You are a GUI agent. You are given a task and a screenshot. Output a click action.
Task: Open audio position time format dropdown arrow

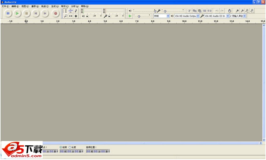pos(109,151)
